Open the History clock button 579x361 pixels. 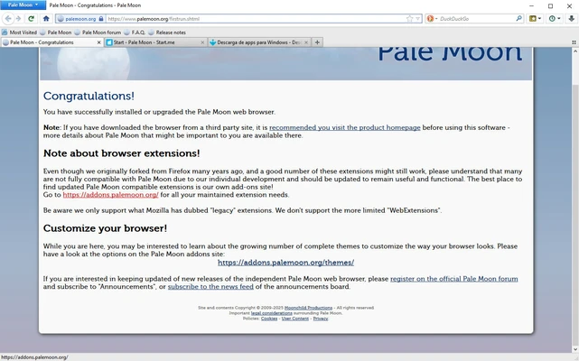(552, 18)
